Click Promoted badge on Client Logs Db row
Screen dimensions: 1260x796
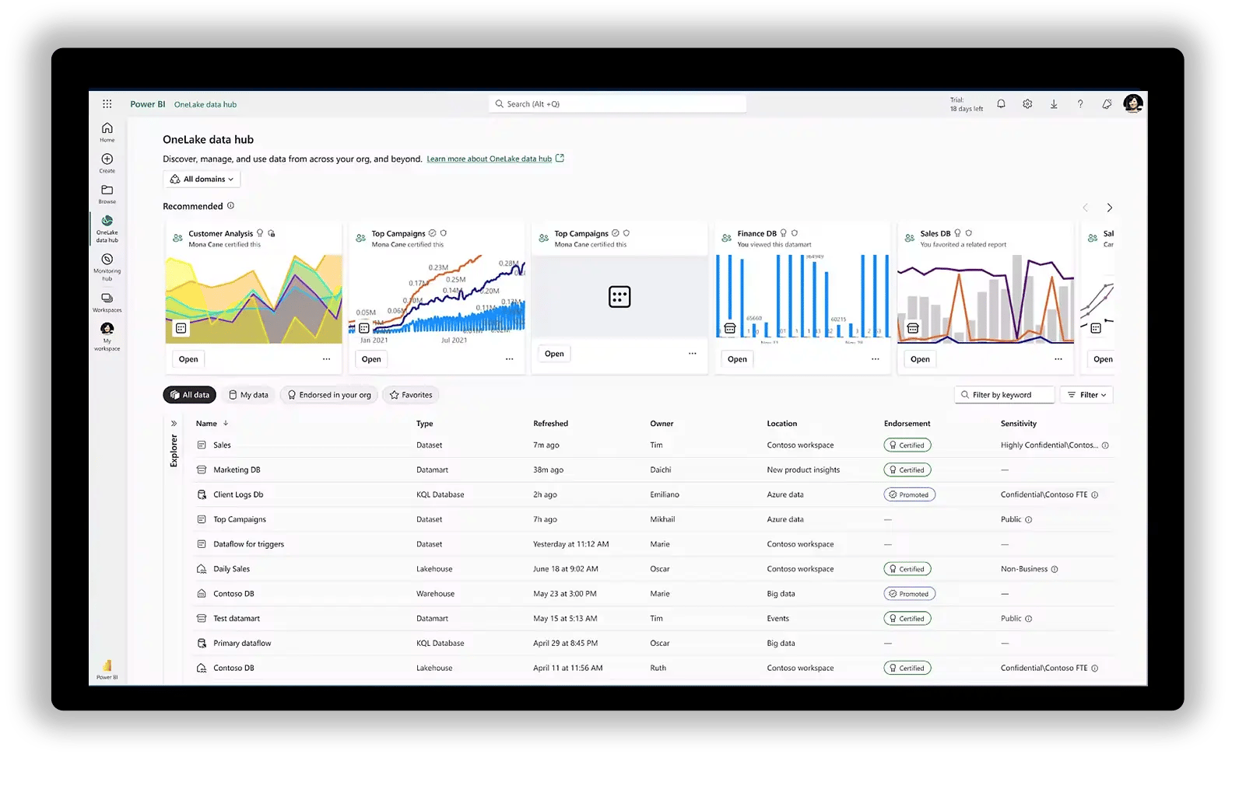[909, 494]
